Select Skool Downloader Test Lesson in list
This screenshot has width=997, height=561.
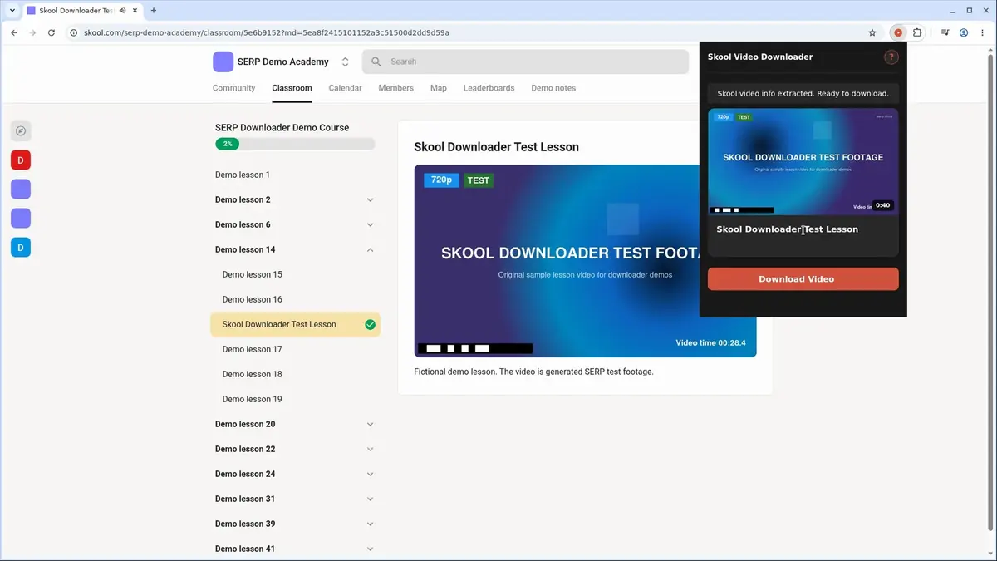point(295,325)
